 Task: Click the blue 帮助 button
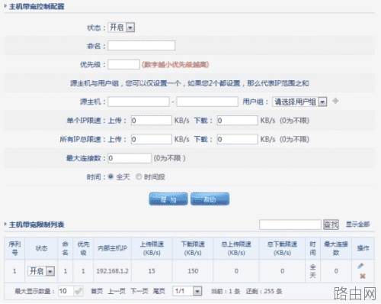[210, 199]
